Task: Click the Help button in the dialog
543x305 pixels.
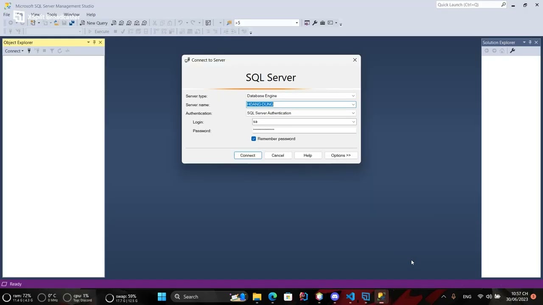Action: pos(308,155)
